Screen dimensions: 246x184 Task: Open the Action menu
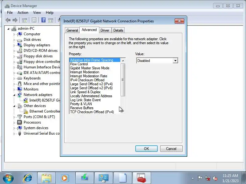[23, 13]
